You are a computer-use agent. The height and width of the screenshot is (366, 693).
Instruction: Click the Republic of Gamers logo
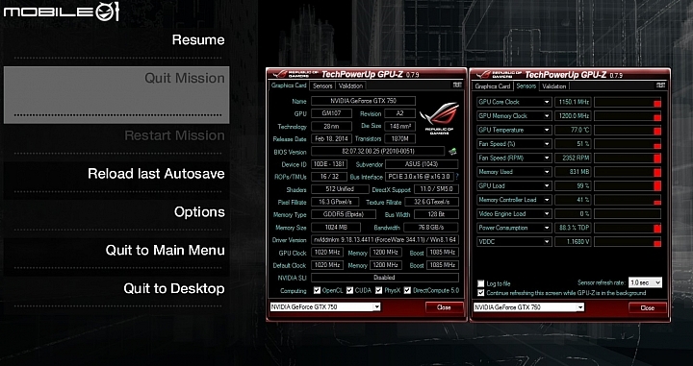(x=439, y=118)
